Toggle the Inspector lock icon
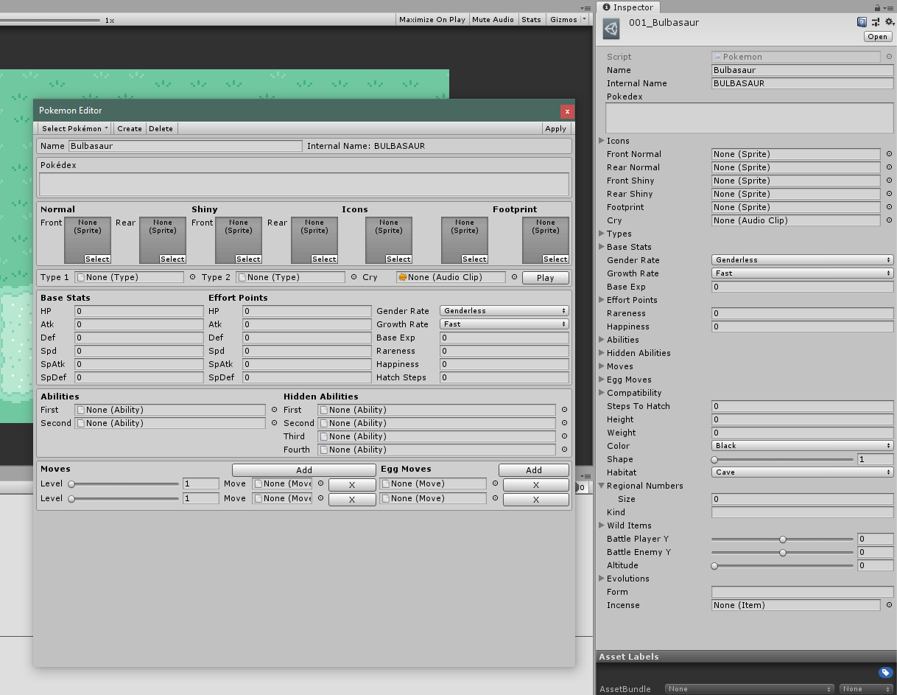 coord(877,7)
